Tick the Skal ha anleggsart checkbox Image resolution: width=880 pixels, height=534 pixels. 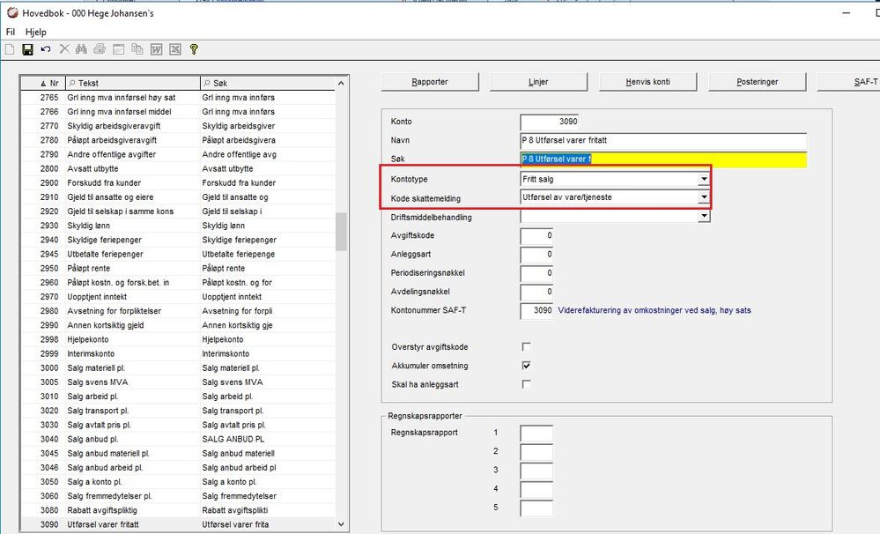click(527, 383)
